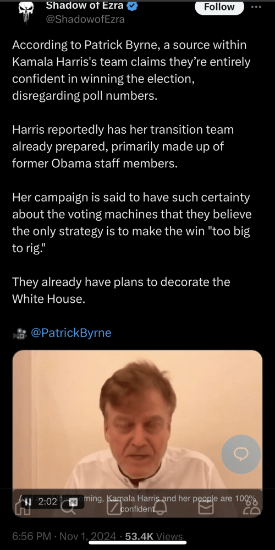Tap the 2:02 video time remaining label
This screenshot has width=275, height=550.
48,502
